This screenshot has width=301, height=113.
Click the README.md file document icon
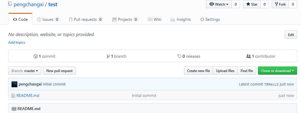coord(13,96)
